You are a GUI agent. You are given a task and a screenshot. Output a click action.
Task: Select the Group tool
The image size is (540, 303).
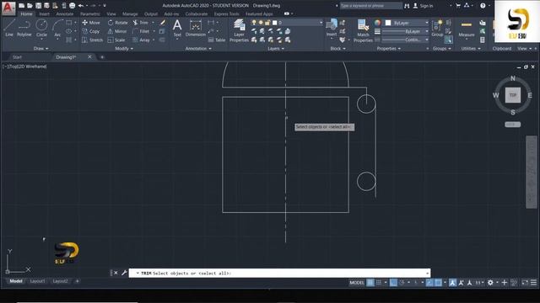(437, 28)
